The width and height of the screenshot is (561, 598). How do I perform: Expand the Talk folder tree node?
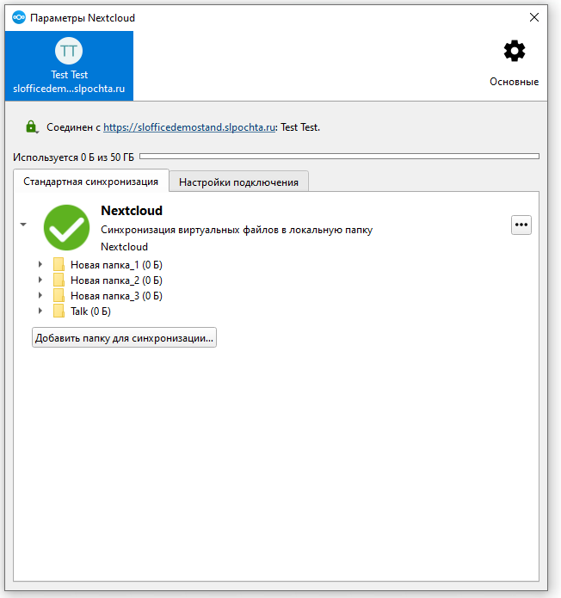[x=40, y=311]
